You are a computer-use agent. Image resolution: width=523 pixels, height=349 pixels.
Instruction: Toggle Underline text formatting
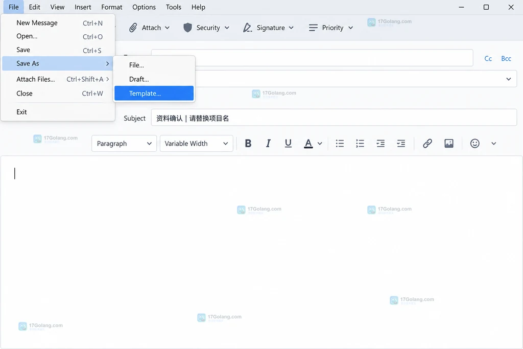coord(288,144)
